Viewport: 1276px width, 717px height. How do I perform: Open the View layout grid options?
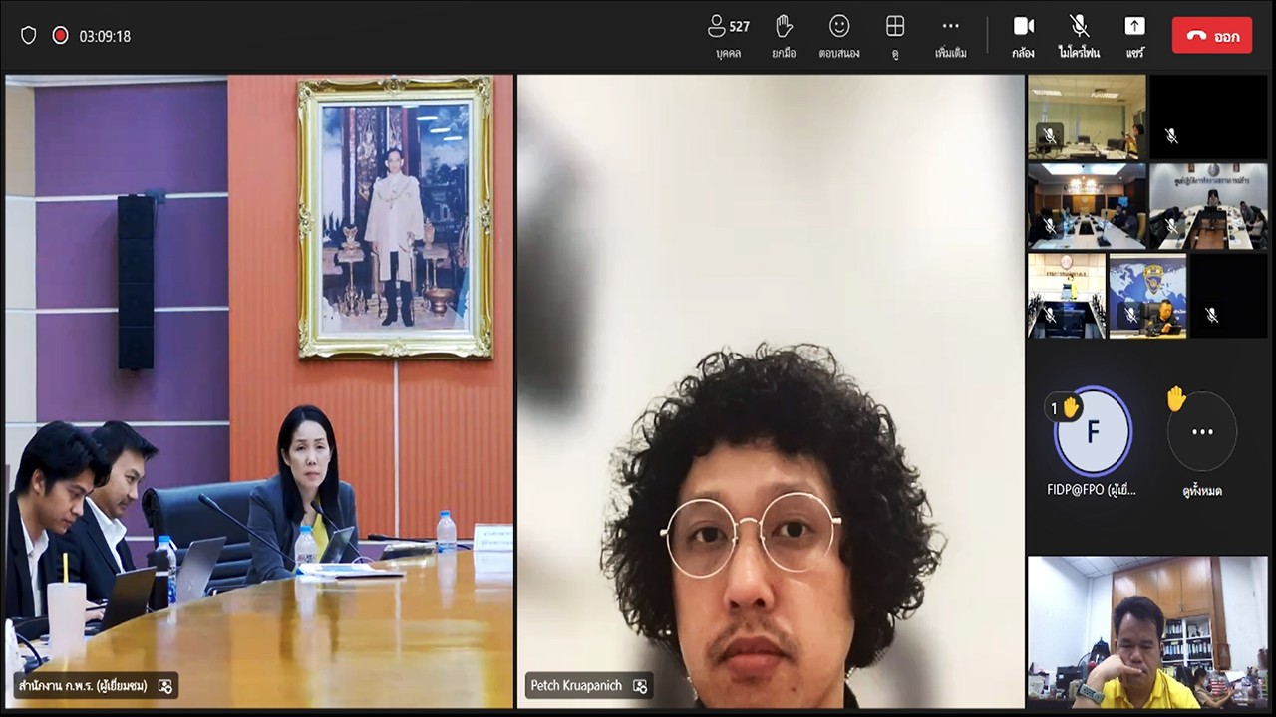click(895, 36)
